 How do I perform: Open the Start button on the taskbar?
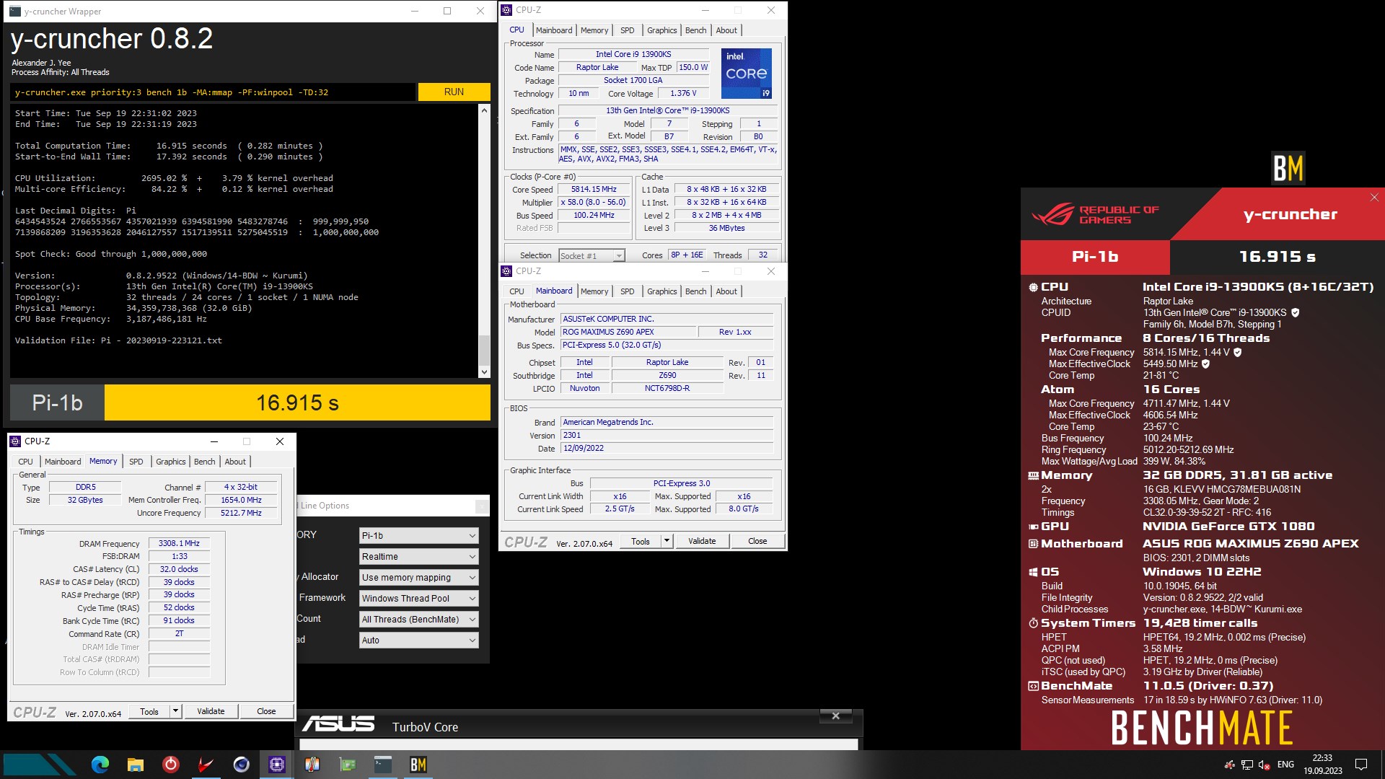[x=40, y=765]
